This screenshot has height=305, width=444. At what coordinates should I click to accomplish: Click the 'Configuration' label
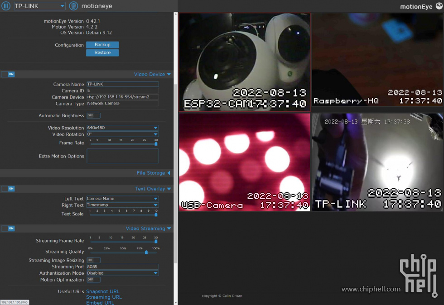coord(69,45)
